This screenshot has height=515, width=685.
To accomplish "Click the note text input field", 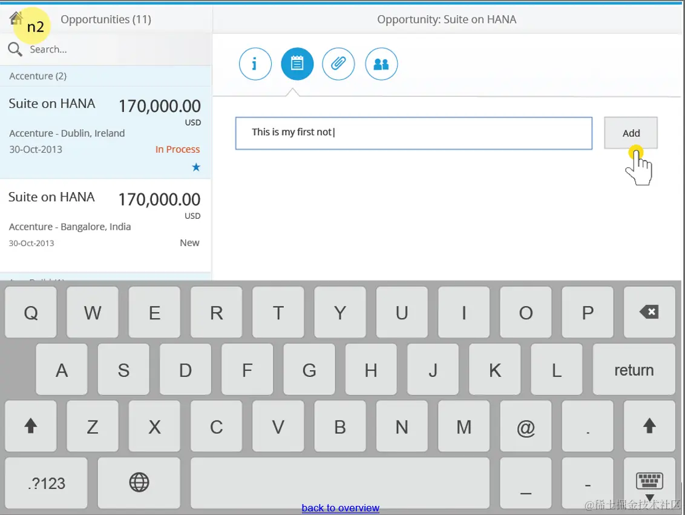I will click(x=414, y=133).
